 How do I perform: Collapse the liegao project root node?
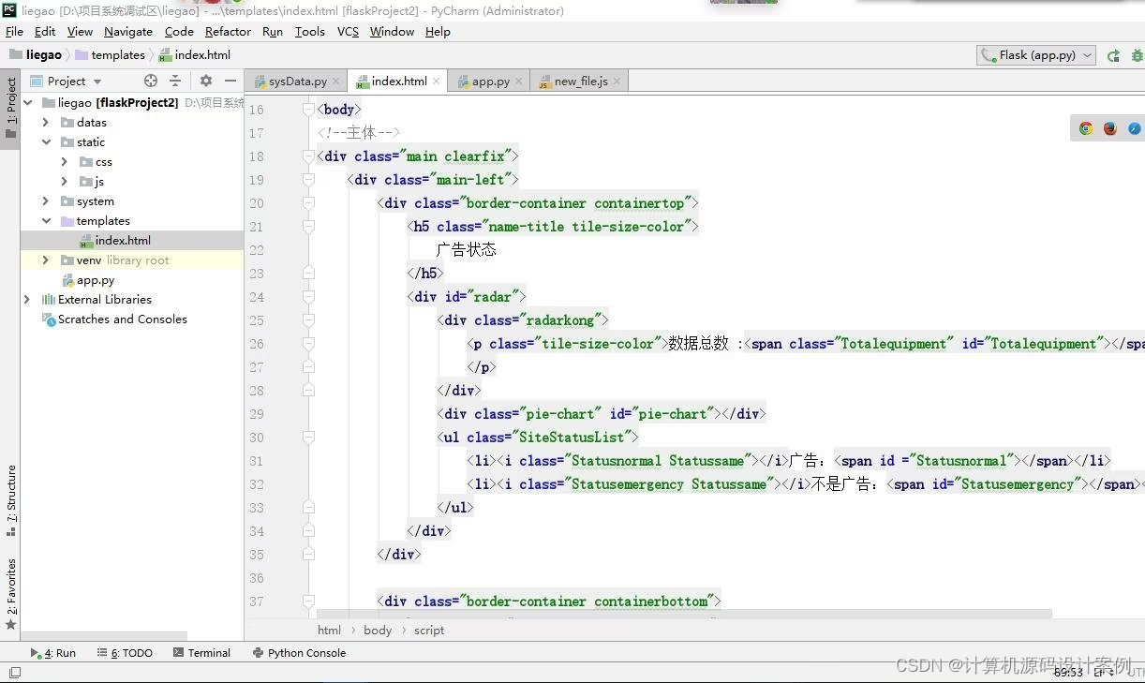[x=28, y=103]
